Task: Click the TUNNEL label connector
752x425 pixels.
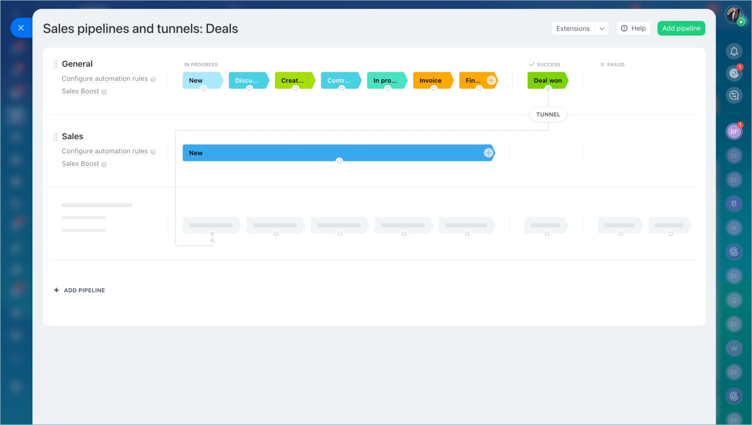Action: (548, 114)
